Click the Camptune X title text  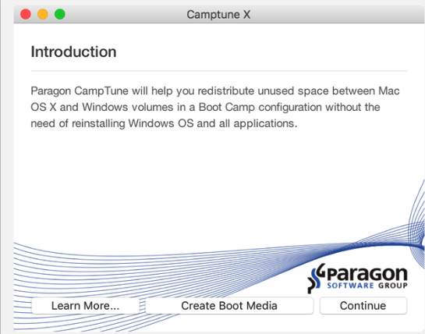(x=218, y=14)
